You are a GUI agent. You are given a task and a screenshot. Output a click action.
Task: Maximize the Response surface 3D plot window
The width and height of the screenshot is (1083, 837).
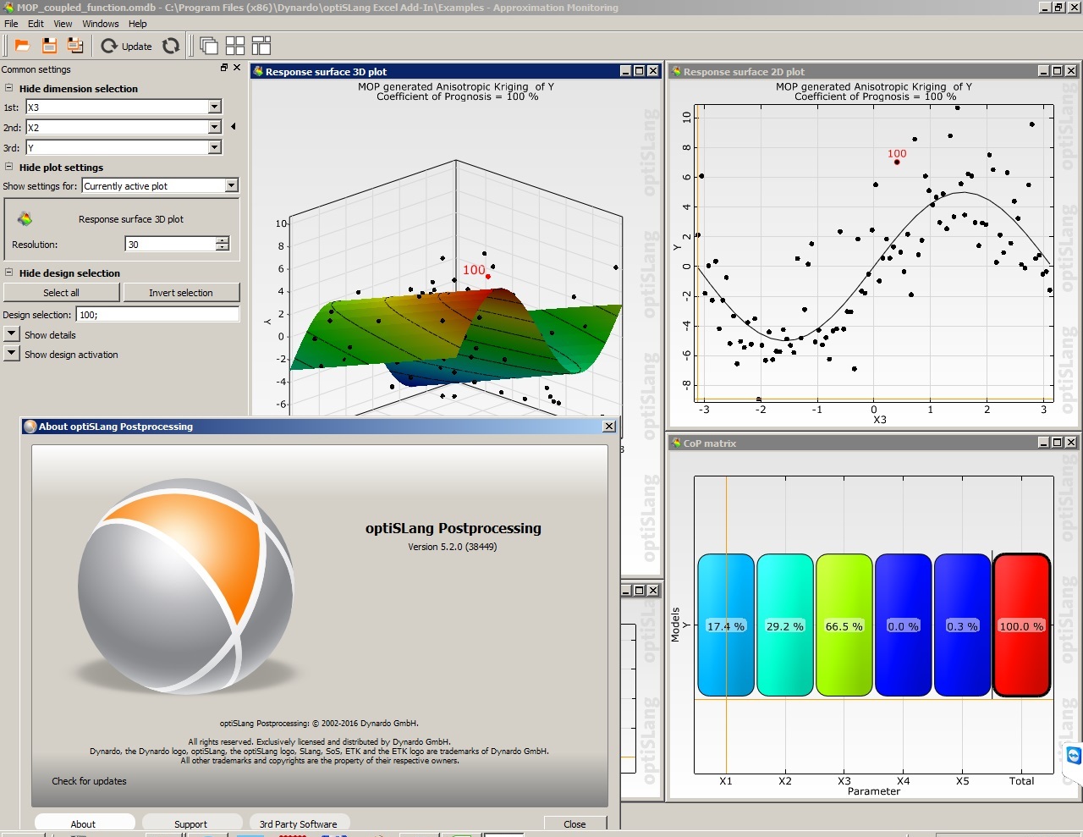point(639,71)
